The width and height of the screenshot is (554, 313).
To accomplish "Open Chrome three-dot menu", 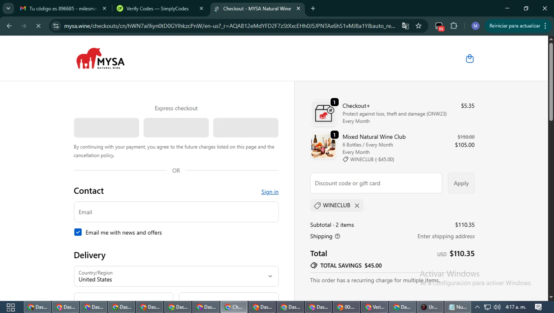I will [546, 26].
